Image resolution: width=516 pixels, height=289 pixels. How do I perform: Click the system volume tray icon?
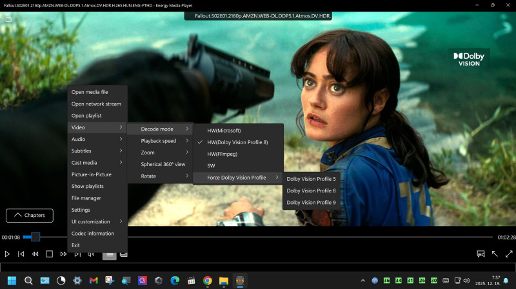click(466, 281)
